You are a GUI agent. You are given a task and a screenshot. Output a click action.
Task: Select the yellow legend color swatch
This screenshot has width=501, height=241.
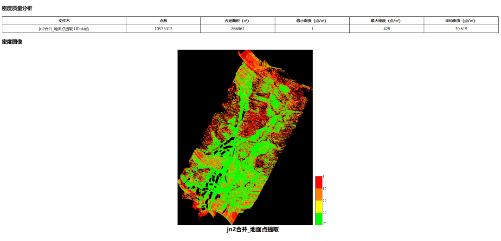319,207
